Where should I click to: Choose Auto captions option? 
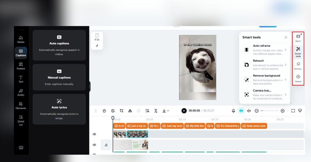click(x=59, y=45)
